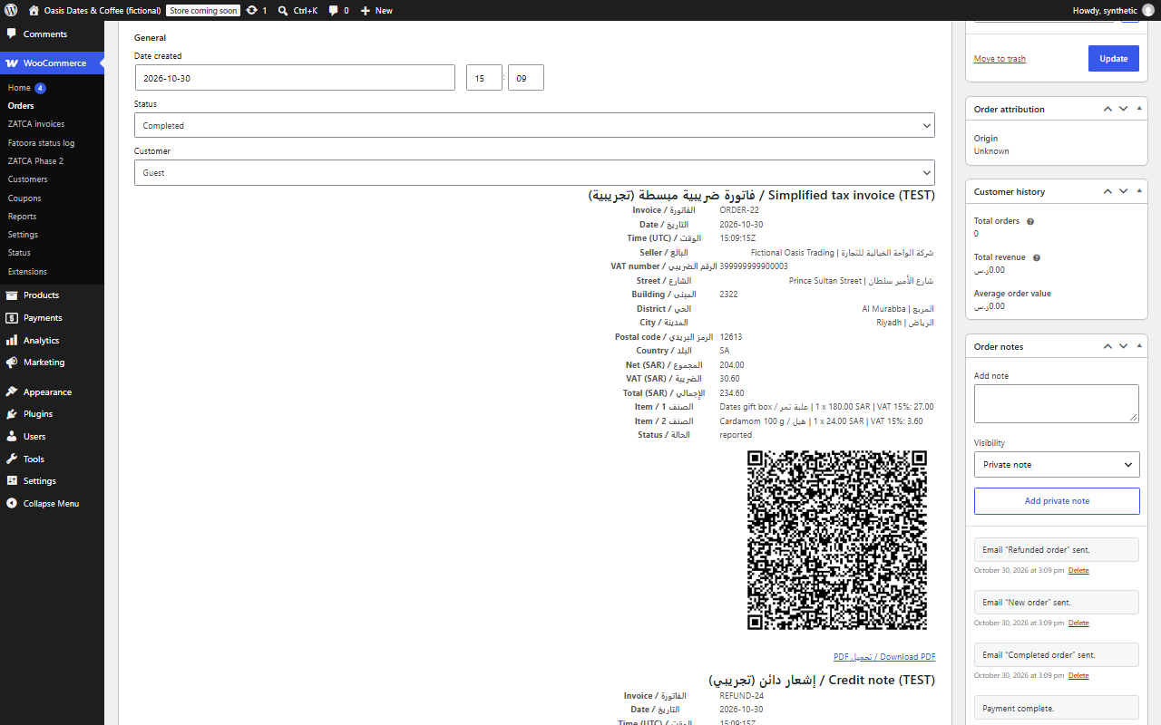Toggle the Order attribution panel
The image size is (1161, 725).
(x=1139, y=109)
